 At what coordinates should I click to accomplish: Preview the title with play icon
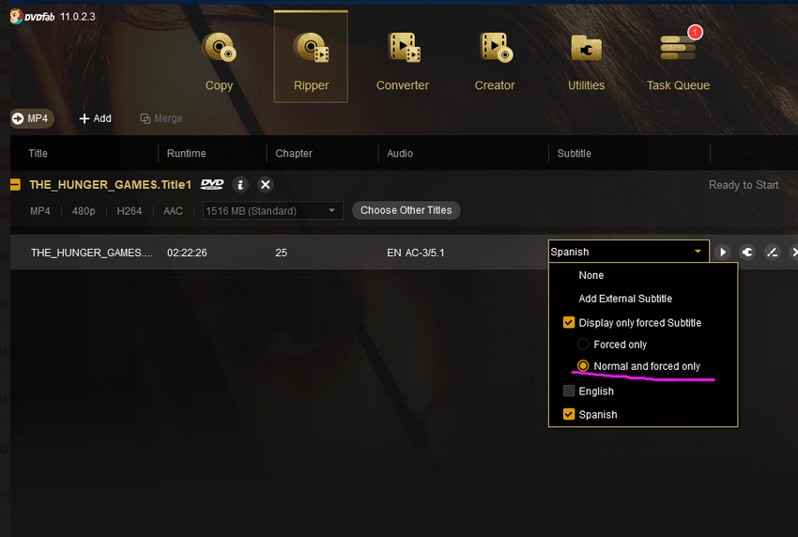(x=722, y=252)
